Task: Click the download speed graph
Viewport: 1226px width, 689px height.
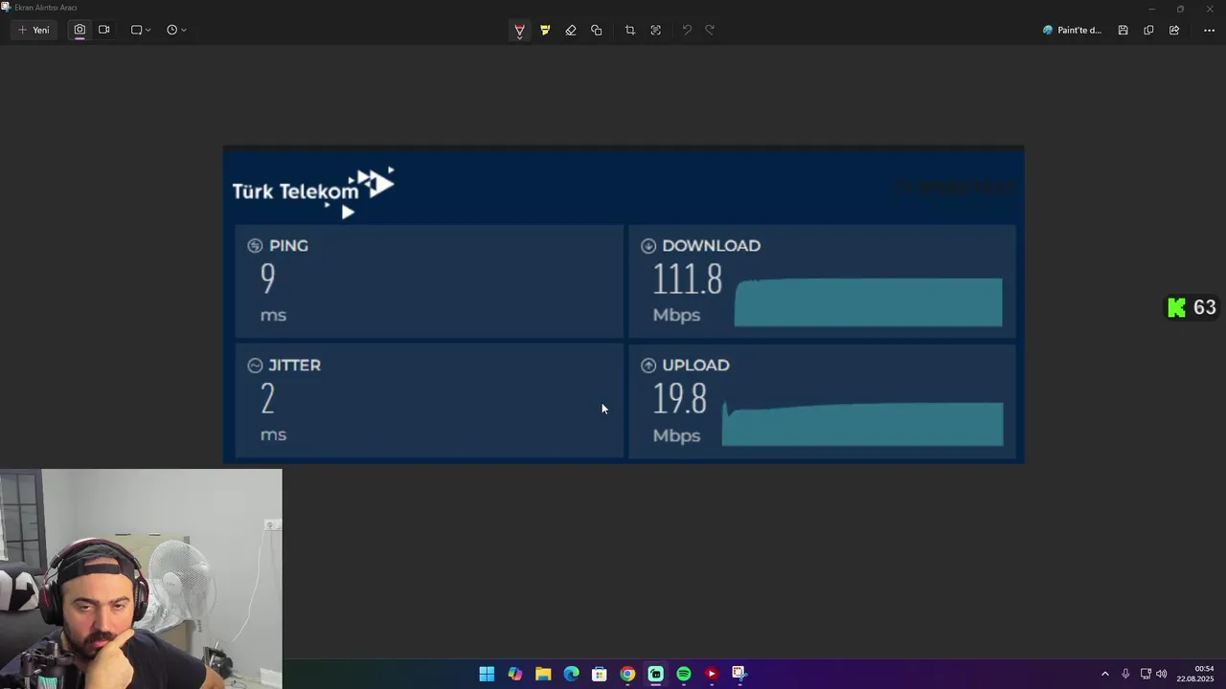Action: click(869, 302)
